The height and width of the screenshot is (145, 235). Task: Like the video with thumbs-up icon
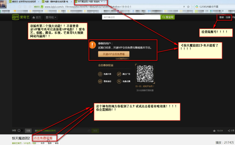(x=214, y=131)
